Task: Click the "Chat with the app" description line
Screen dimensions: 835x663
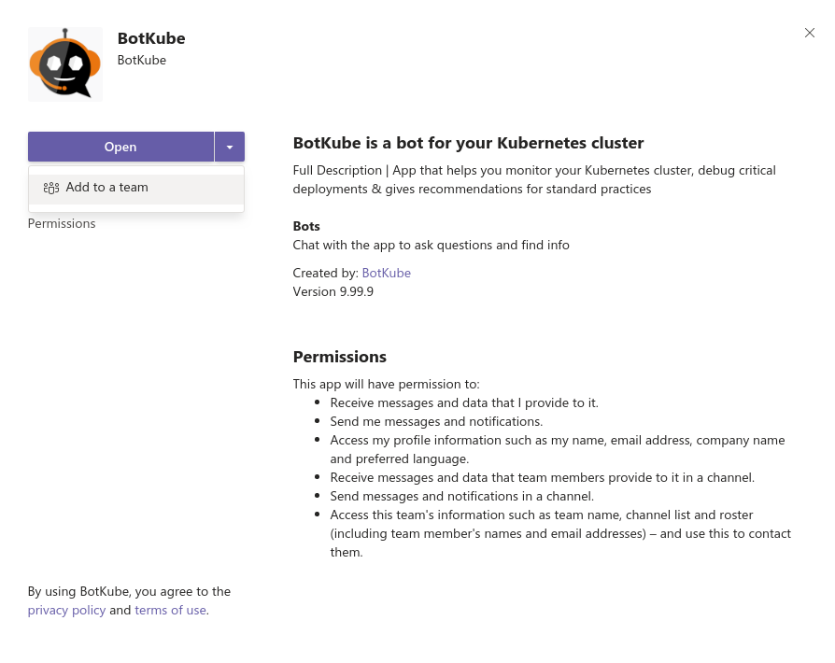Action: point(431,244)
